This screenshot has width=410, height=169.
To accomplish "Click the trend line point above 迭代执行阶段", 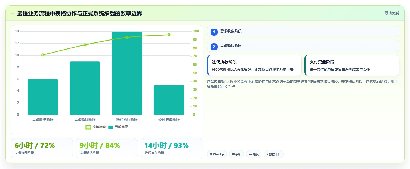I will point(127,37).
